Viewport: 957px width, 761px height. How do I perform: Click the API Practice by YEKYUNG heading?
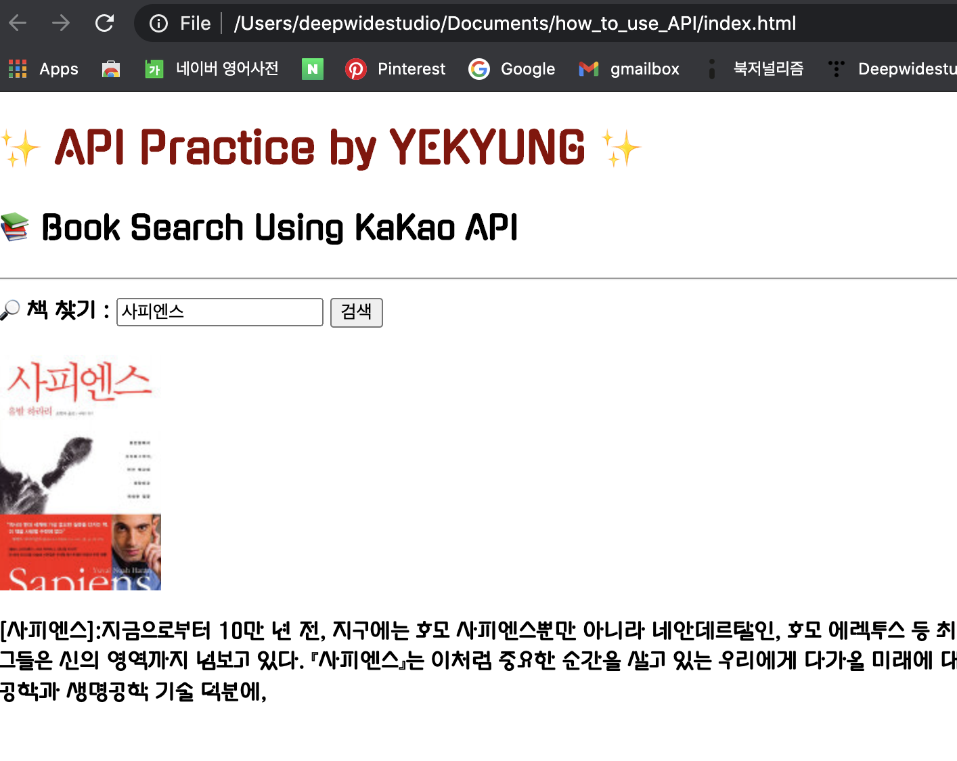319,148
